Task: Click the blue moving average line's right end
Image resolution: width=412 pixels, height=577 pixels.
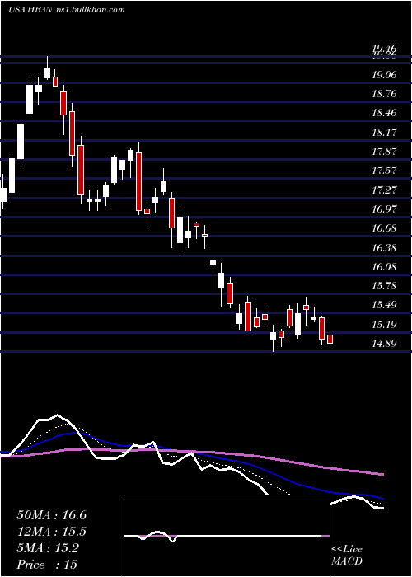Action: [382, 498]
